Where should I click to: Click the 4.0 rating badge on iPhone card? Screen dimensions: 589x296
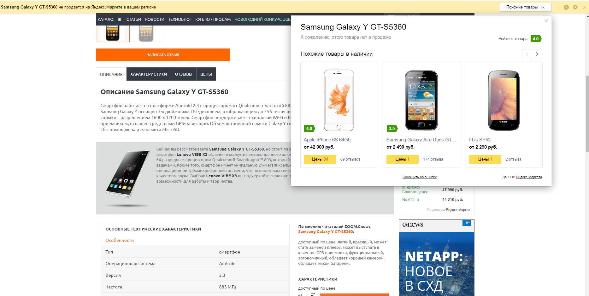(x=309, y=128)
